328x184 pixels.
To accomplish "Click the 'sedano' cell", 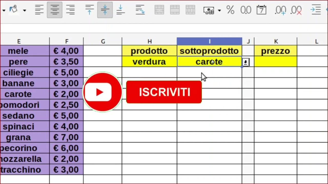I will point(25,116).
